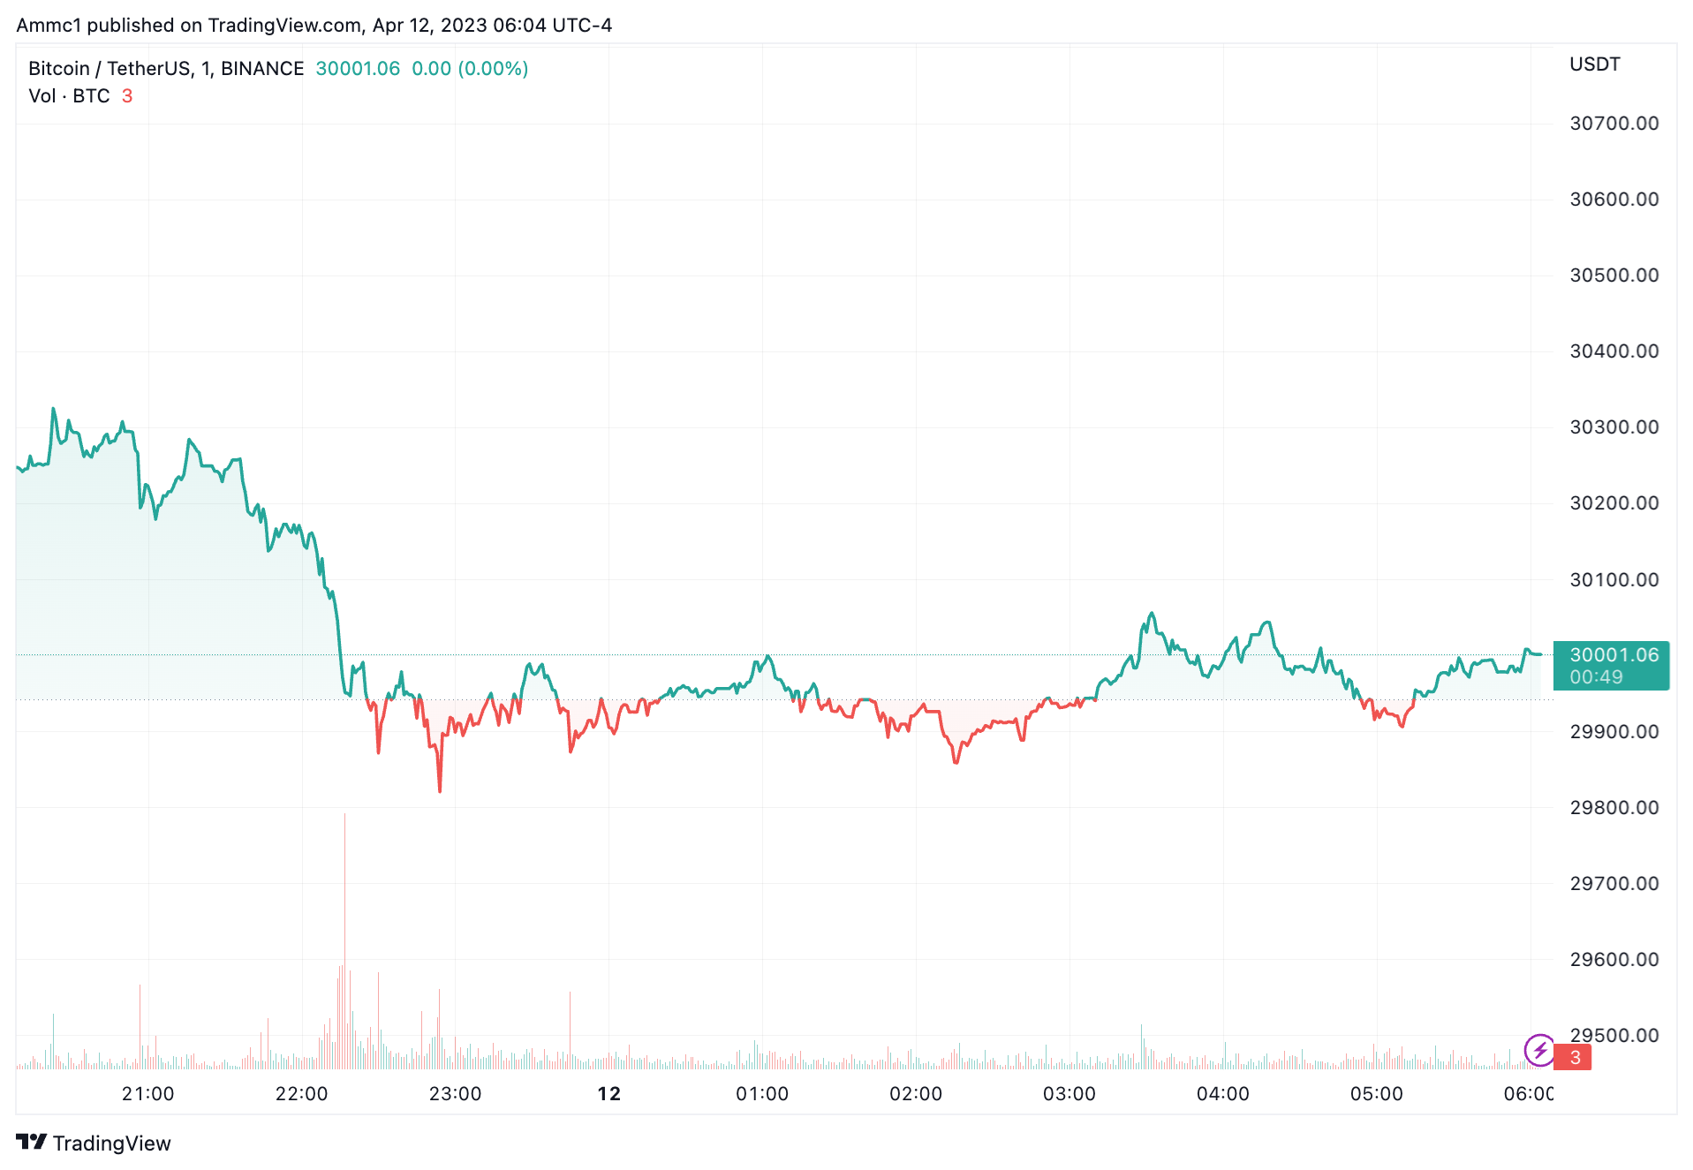Click the 0.00 (0.00%) change value
The height and width of the screenshot is (1170, 1693).
[470, 69]
